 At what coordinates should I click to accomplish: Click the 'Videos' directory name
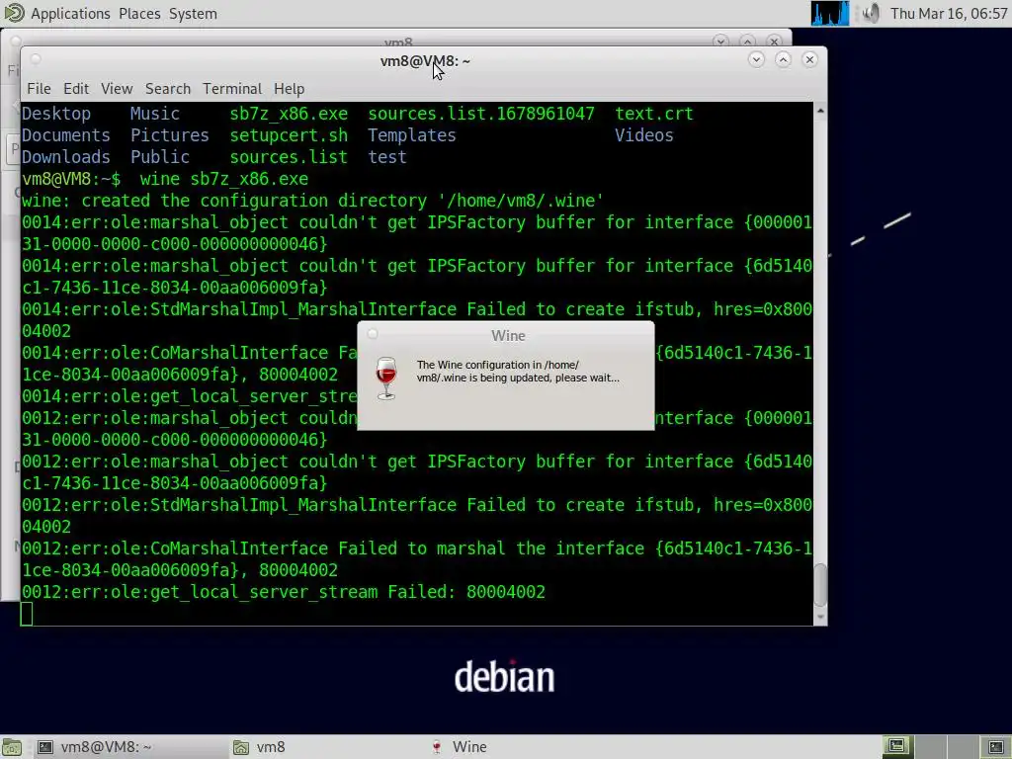pyautogui.click(x=643, y=135)
